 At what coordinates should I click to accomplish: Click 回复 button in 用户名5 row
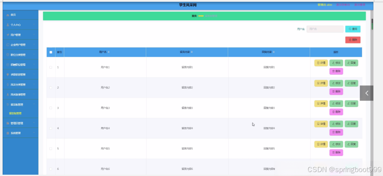351,144
